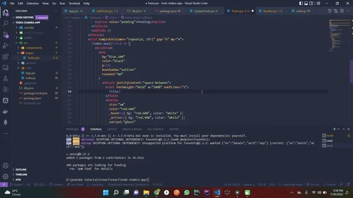
Task: Switch to the Debug Console panel tab
Action: [132, 129]
